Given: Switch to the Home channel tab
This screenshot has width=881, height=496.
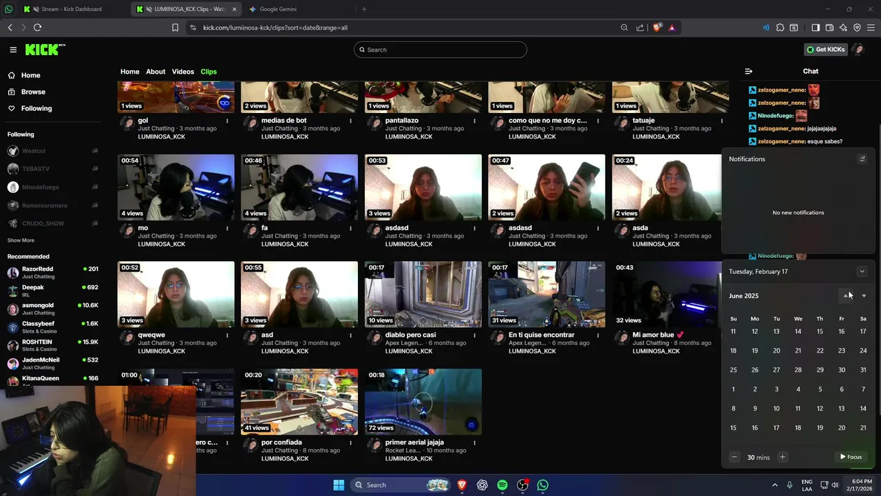Looking at the screenshot, I should (x=129, y=72).
